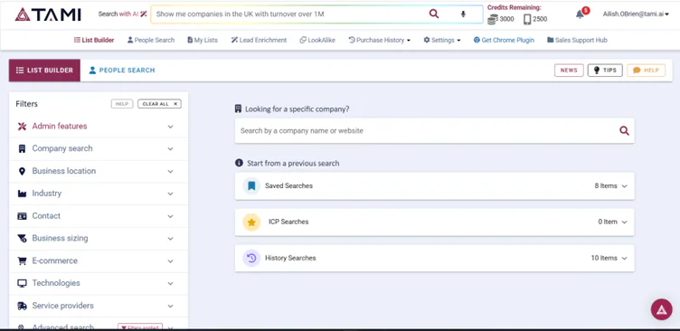680x331 pixels.
Task: Switch to the PEOPLE SEARCH tab
Action: pyautogui.click(x=122, y=71)
